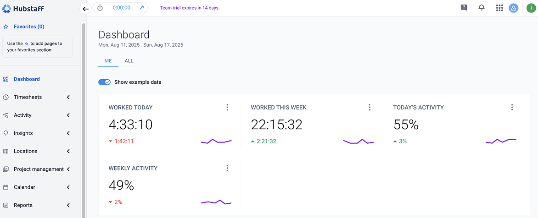The height and width of the screenshot is (218, 538).
Task: Toggle the Show example data switch
Action: (104, 82)
